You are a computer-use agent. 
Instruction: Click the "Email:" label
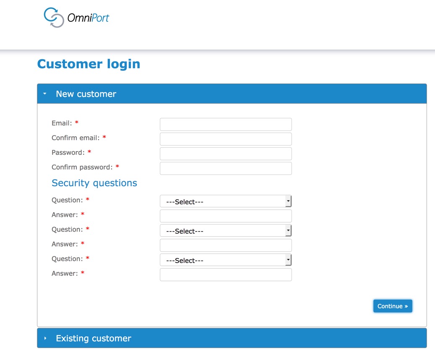point(62,123)
